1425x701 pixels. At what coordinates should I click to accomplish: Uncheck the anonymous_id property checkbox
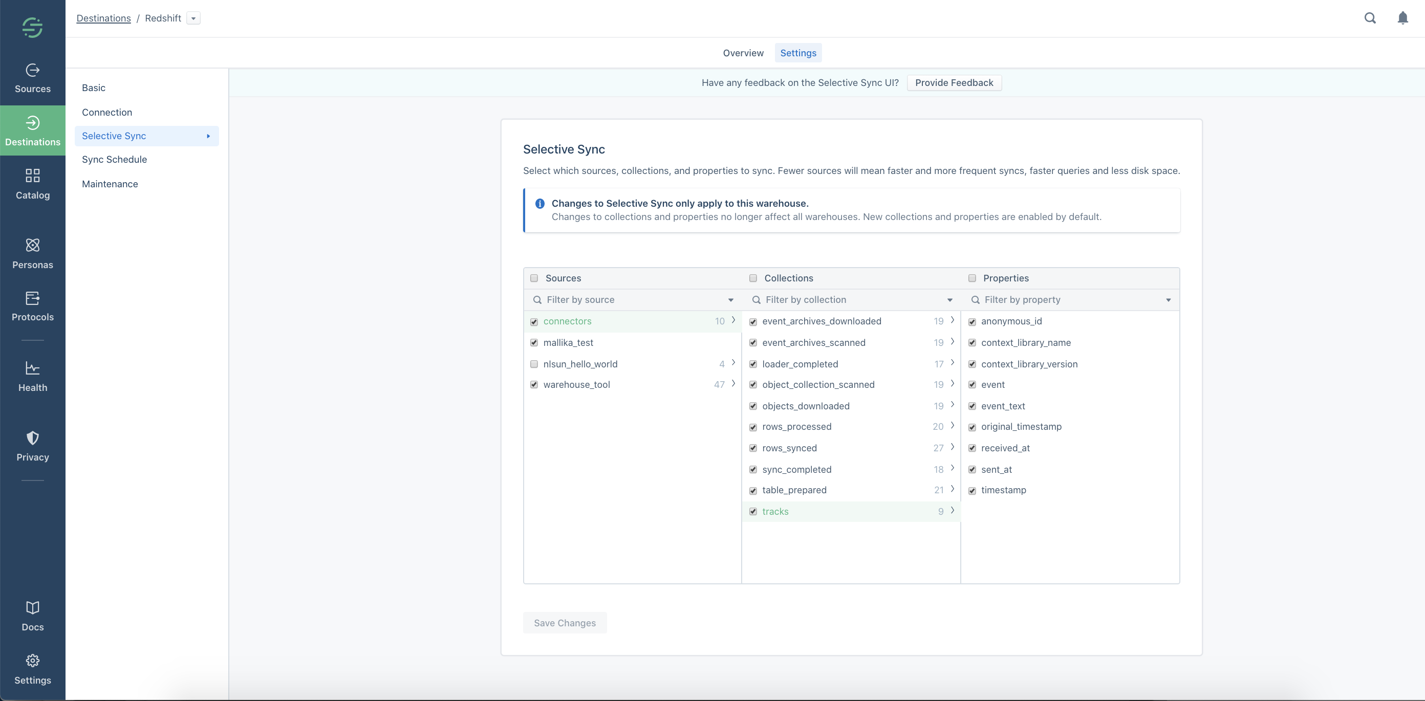(972, 322)
